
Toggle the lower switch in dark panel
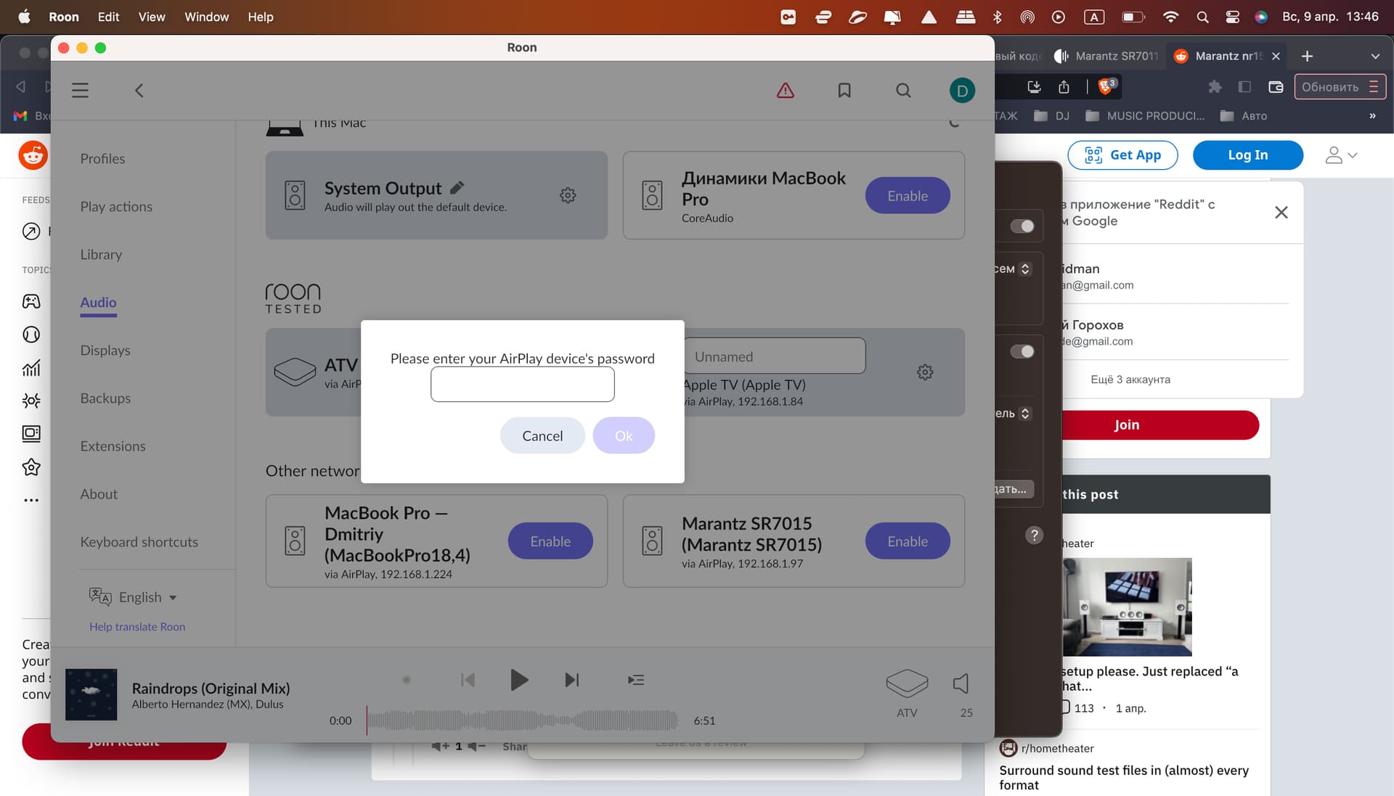tap(1022, 352)
